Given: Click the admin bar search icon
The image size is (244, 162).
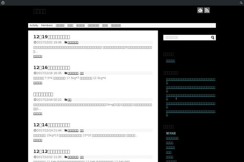Looking at the screenshot, I should [x=241, y=3].
